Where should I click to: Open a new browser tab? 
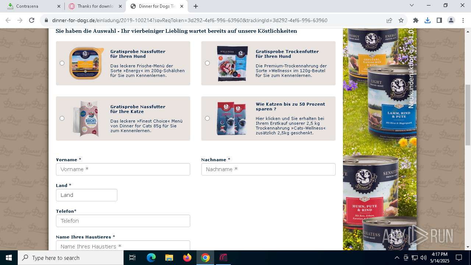click(196, 6)
